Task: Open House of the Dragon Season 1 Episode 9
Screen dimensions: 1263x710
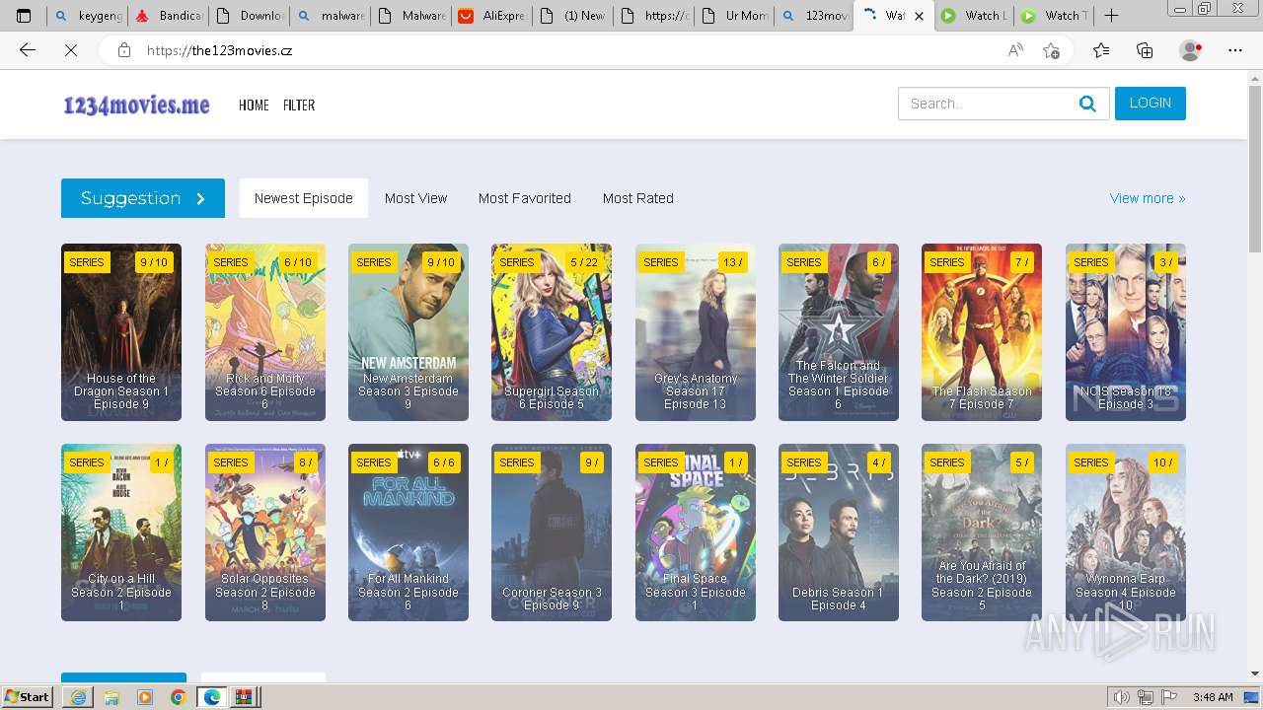Action: (x=121, y=332)
